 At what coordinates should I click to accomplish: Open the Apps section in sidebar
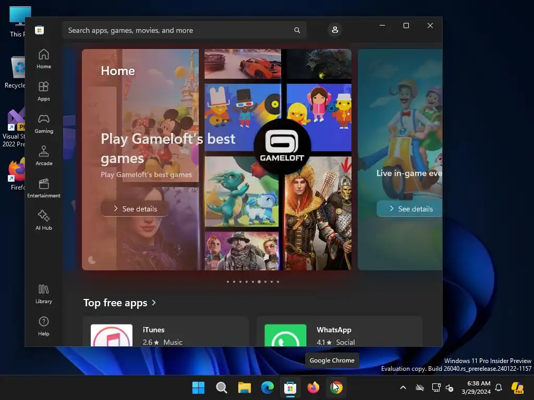click(x=44, y=91)
